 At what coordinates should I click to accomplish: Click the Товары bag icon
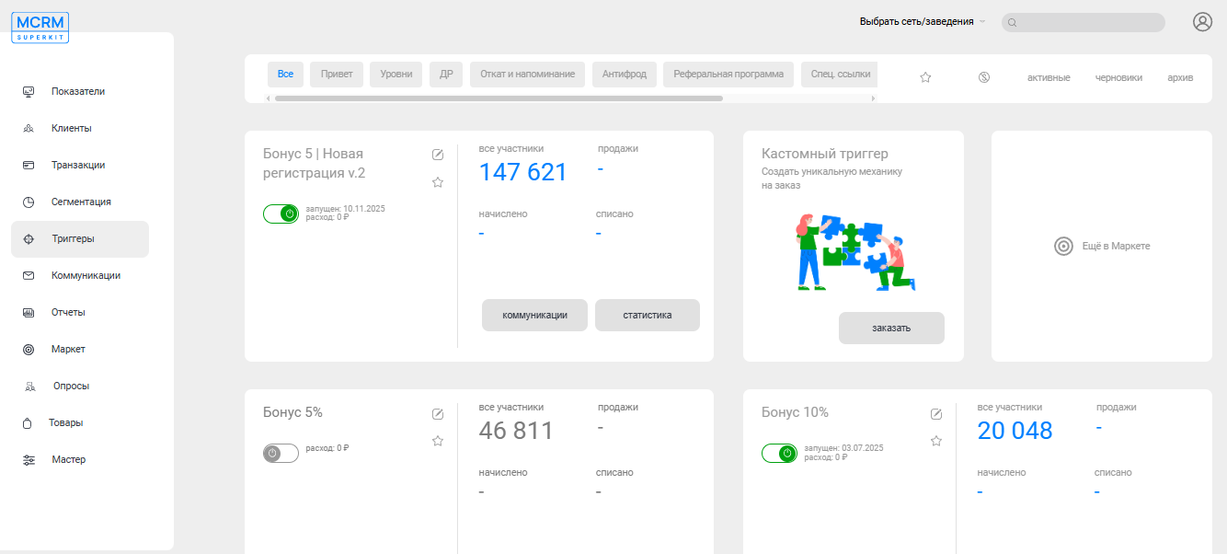tap(28, 423)
